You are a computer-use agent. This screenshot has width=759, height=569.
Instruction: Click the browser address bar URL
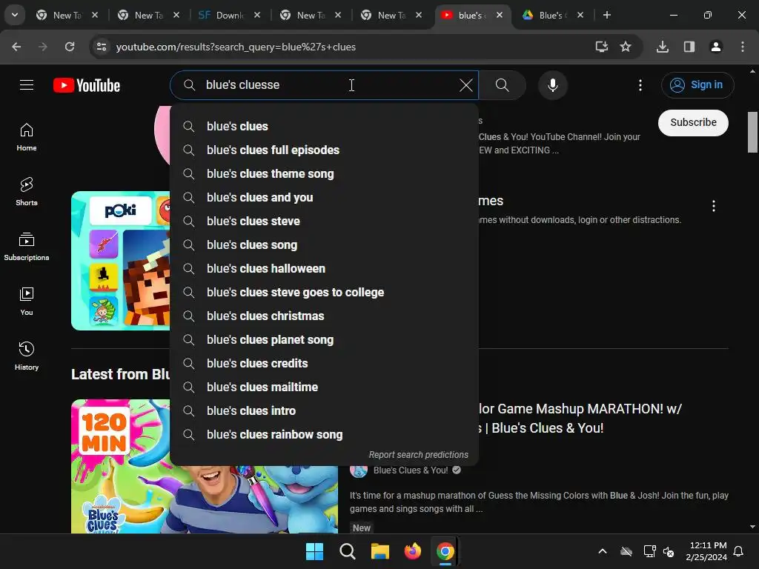[236, 47]
